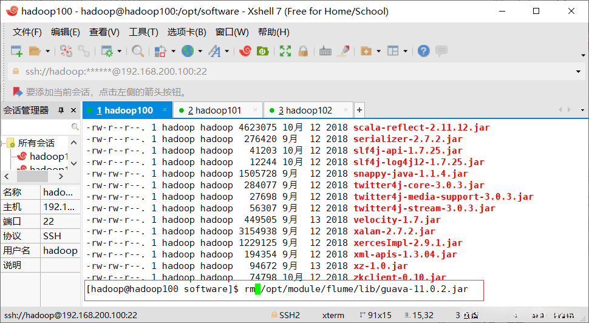Click the red swirl Xshell toolbar icon
Viewport: 589px width, 323px height.
coord(245,51)
